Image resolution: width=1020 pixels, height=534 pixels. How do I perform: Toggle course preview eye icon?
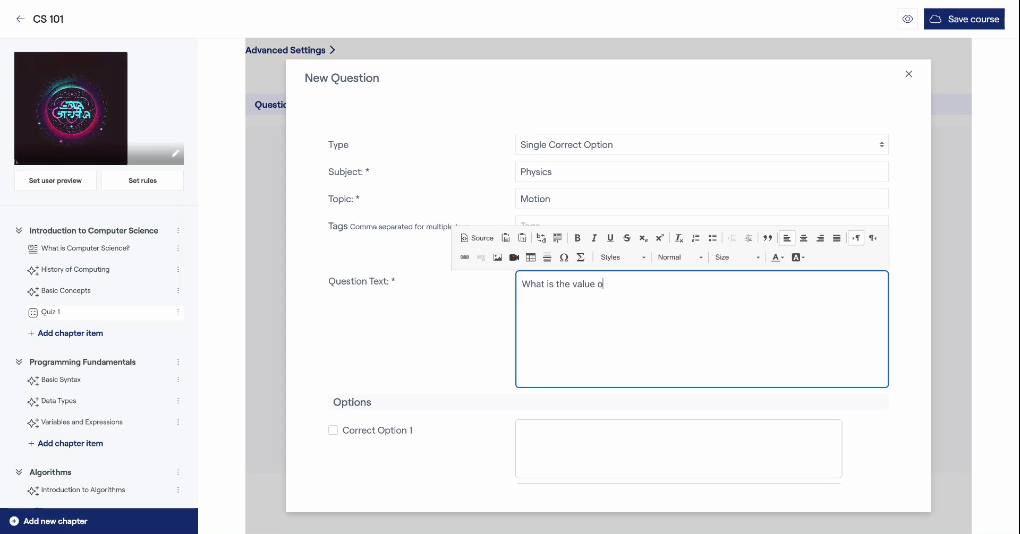pyautogui.click(x=907, y=19)
